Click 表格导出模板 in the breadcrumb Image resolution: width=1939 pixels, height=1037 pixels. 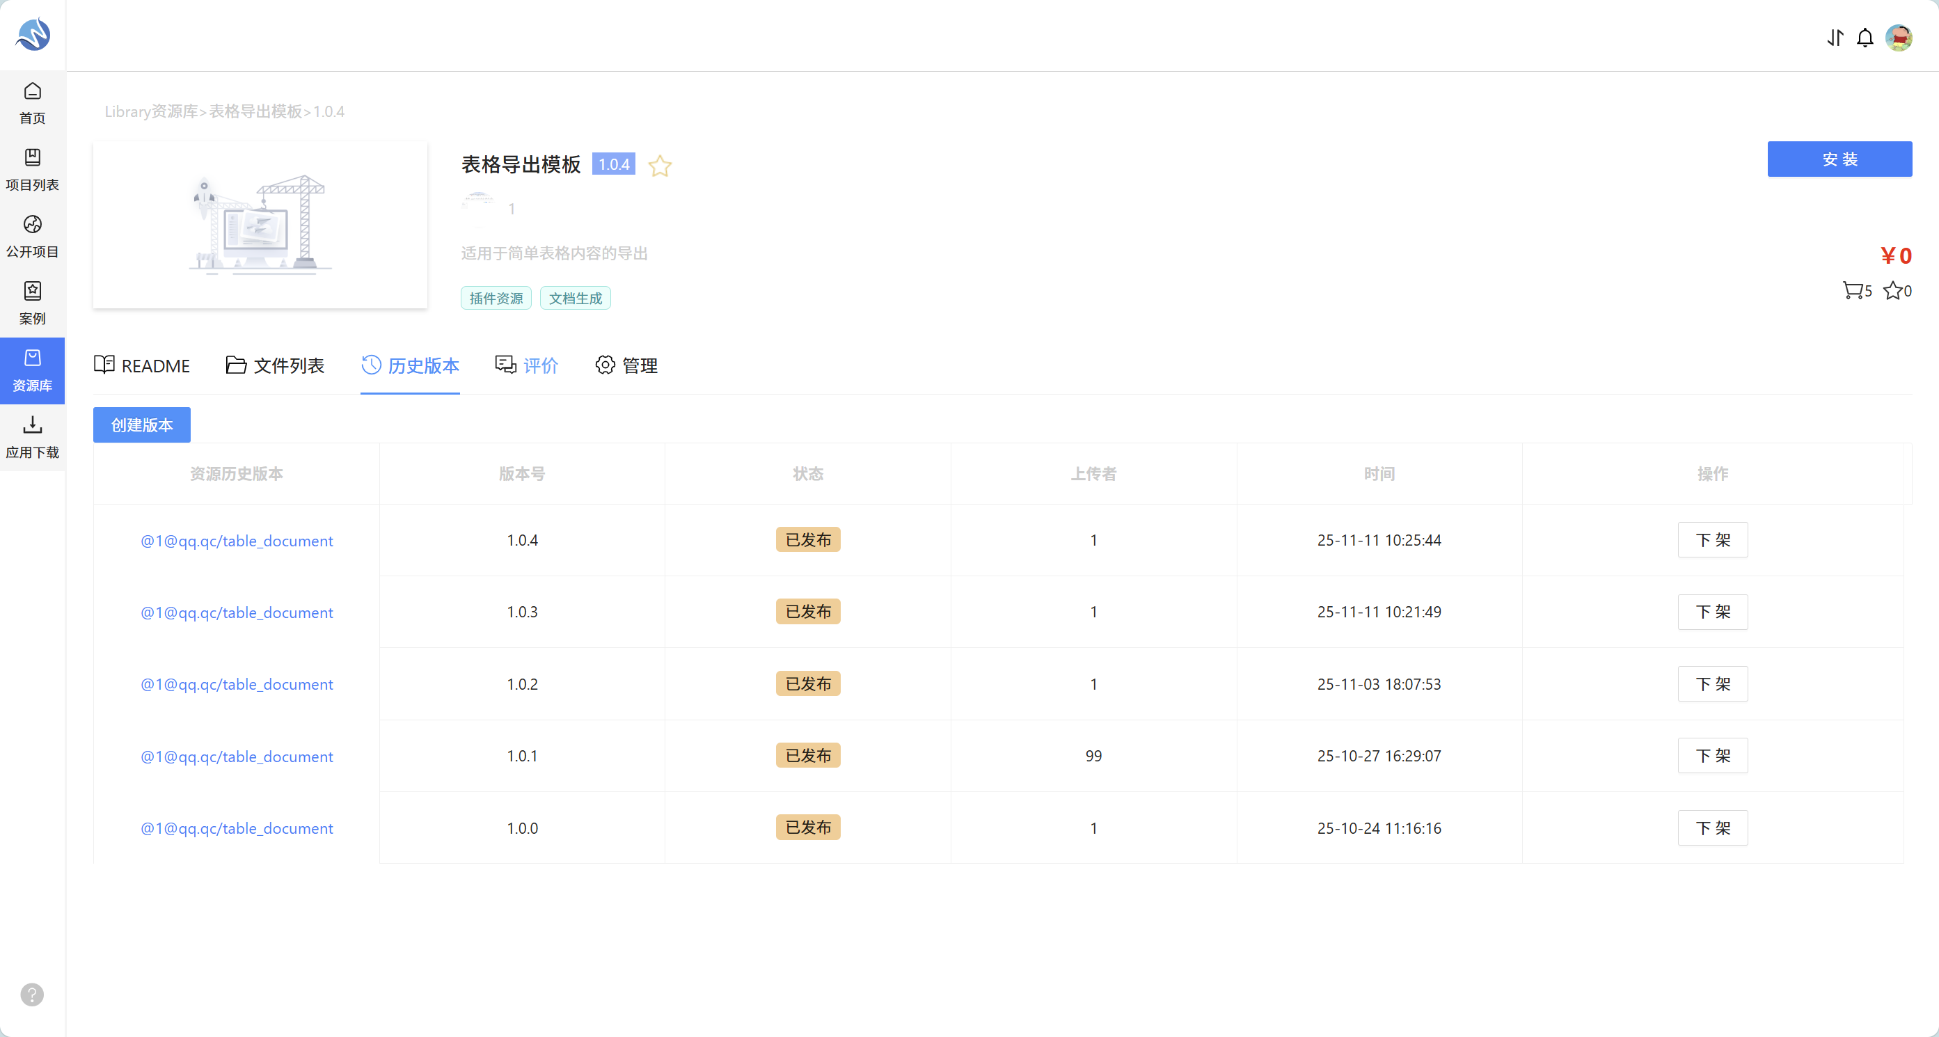pos(255,111)
